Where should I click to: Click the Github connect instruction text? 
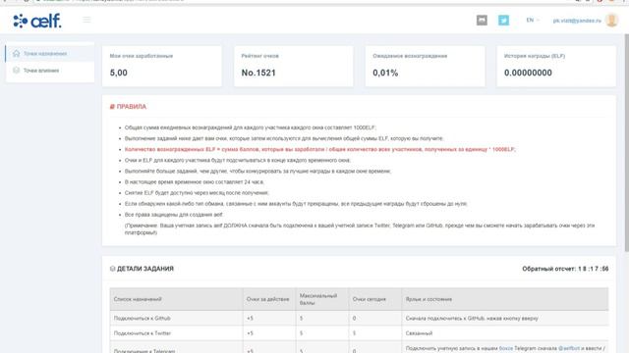[472, 318]
